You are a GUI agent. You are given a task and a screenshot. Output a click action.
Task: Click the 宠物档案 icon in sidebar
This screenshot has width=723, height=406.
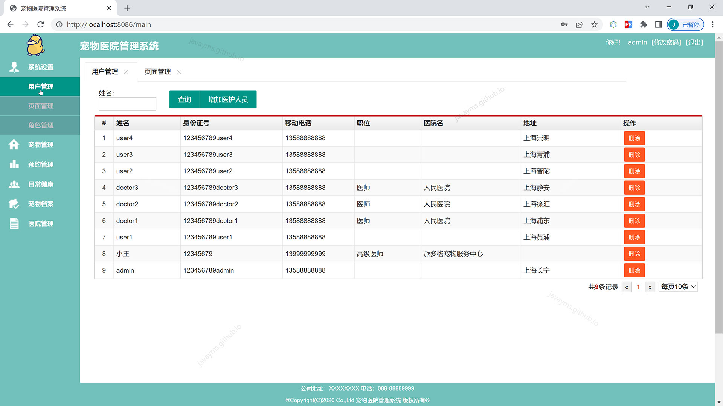14,204
